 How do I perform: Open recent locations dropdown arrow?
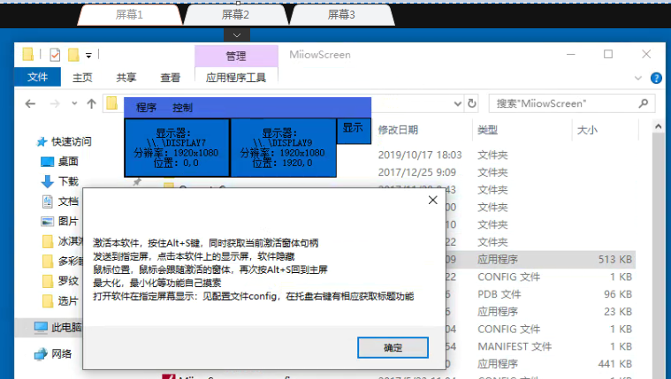point(74,103)
